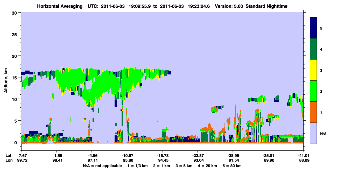This screenshot has width=337, height=173.
Task: Click longitude value 94.45
Action: coord(163,161)
